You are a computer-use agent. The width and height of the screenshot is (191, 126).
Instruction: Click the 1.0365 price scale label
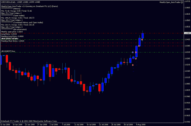click(x=188, y=46)
